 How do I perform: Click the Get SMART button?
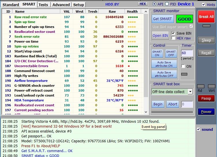[163, 19]
